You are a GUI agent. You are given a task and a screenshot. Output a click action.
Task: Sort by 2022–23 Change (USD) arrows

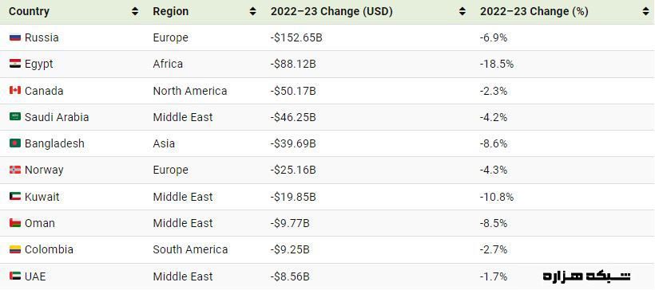coord(462,12)
